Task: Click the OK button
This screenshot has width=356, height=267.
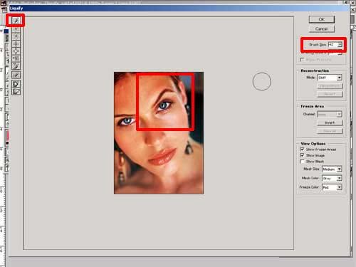Action: click(x=322, y=19)
